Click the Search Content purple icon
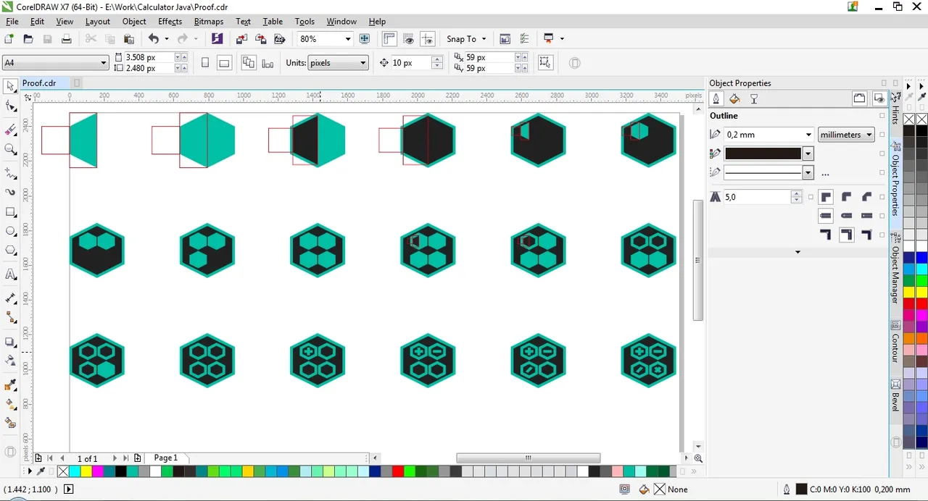This screenshot has height=501, width=928. click(x=217, y=39)
